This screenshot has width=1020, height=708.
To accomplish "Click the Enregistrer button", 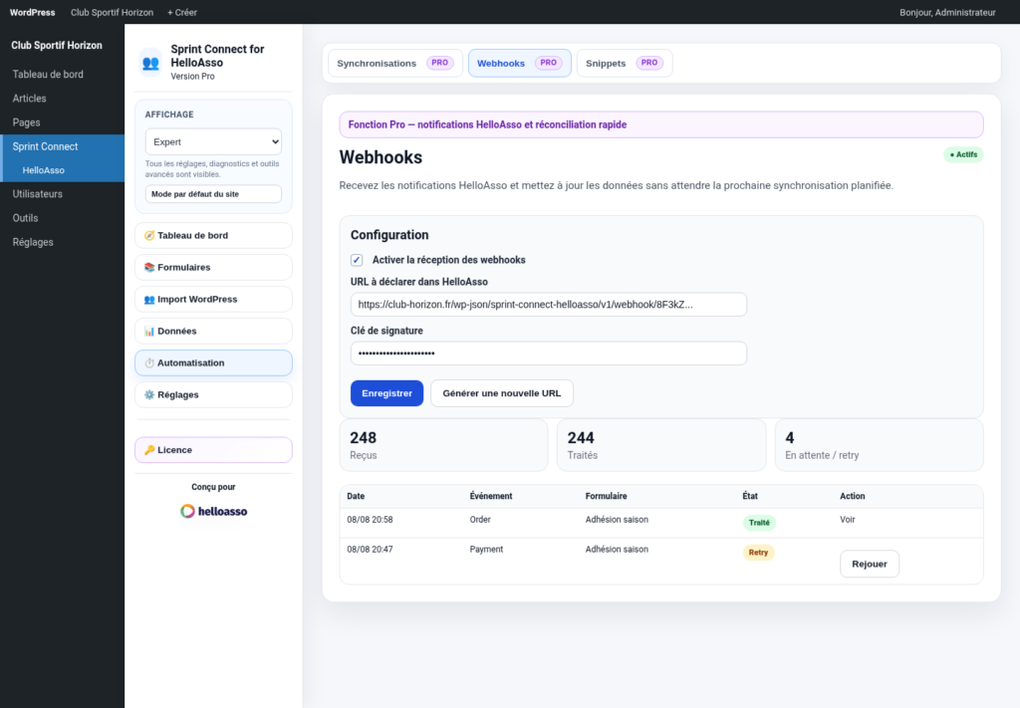I will (386, 393).
